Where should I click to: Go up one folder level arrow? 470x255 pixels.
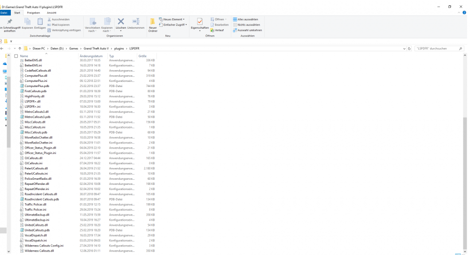(20, 48)
